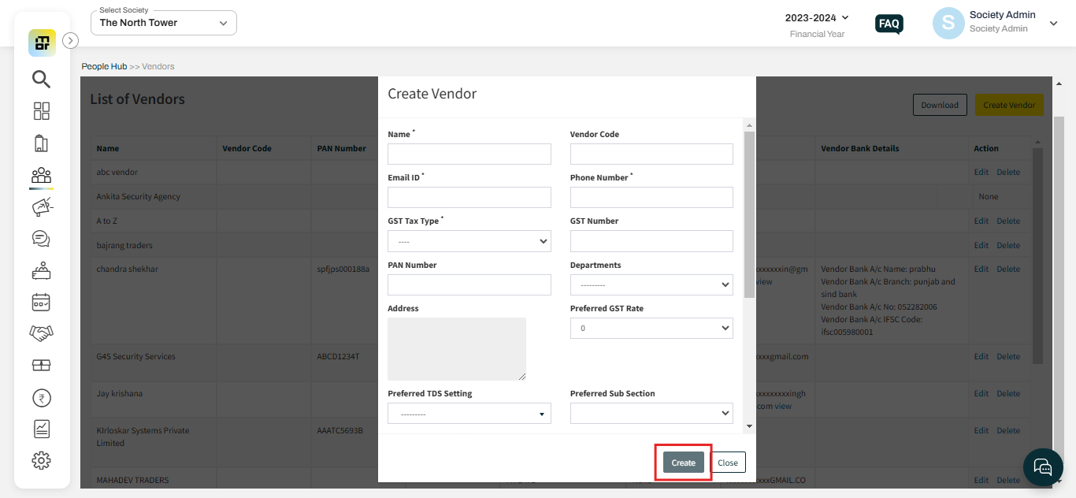The width and height of the screenshot is (1076, 498).
Task: Expand the Departments dropdown
Action: [651, 284]
